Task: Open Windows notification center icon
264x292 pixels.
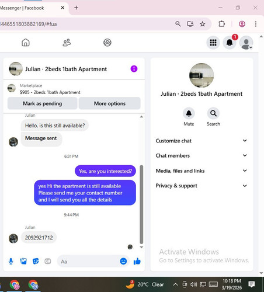Action: coord(252,284)
